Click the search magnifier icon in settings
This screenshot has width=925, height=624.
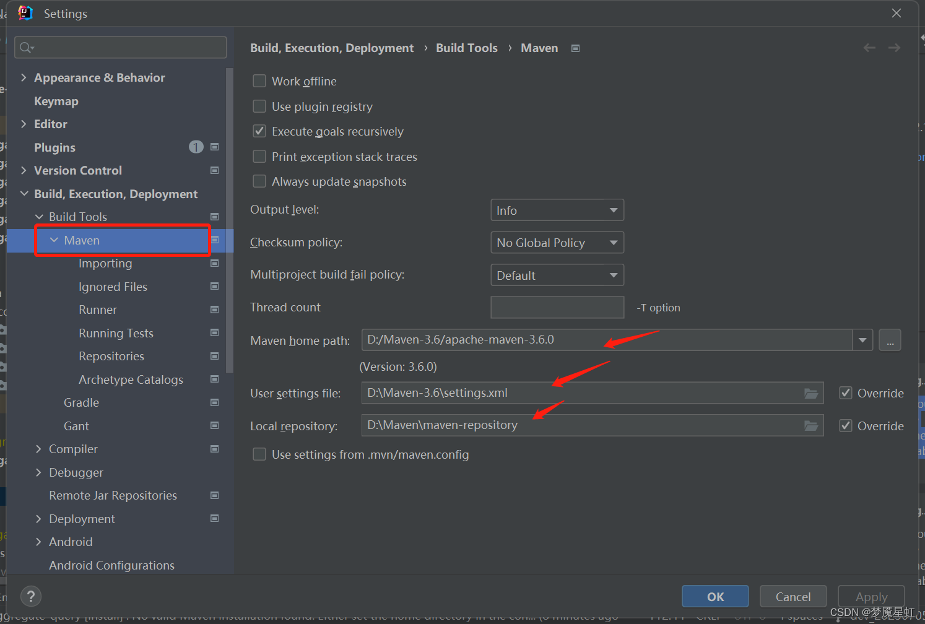coord(27,48)
